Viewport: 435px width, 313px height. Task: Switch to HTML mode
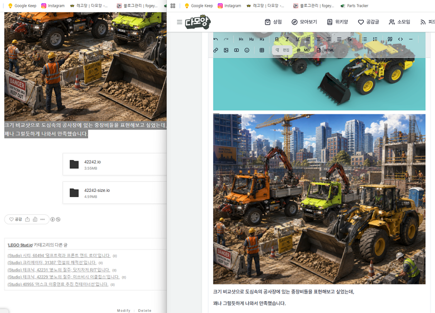pos(326,50)
